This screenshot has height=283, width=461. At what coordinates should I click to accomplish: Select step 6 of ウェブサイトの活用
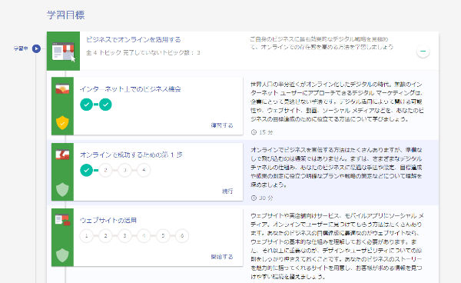click(182, 235)
